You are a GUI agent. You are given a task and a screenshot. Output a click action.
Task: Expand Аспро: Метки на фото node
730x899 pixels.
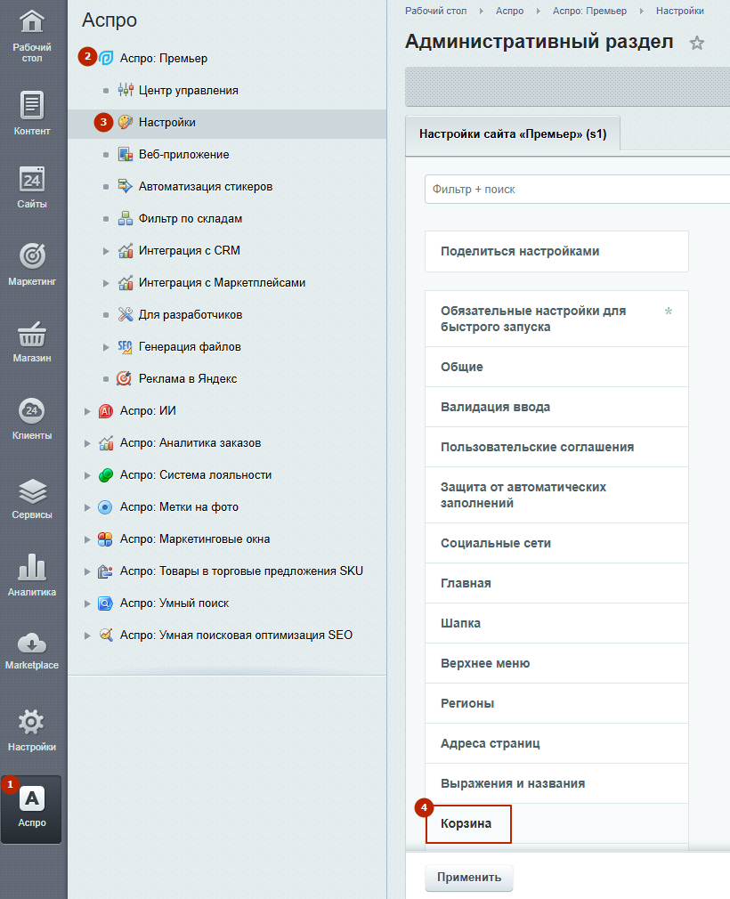point(87,508)
